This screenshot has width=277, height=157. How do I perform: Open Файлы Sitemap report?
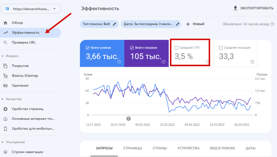(x=25, y=76)
